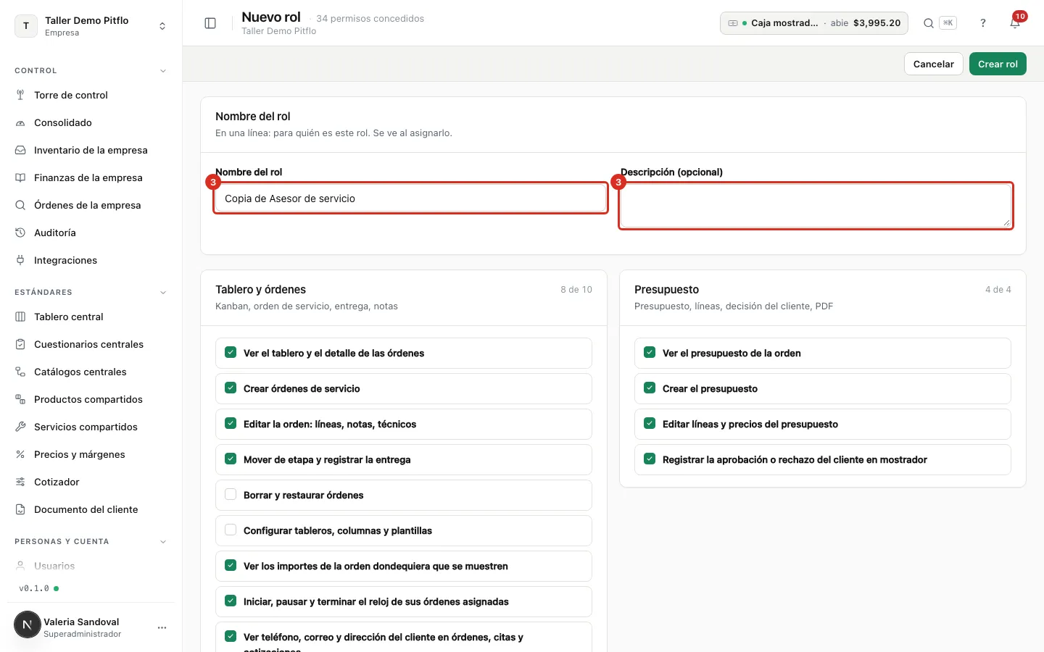Click the Precios y márgenes percent icon
The width and height of the screenshot is (1044, 652).
click(20, 454)
